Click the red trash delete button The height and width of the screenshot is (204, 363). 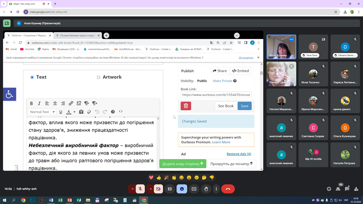(186, 106)
